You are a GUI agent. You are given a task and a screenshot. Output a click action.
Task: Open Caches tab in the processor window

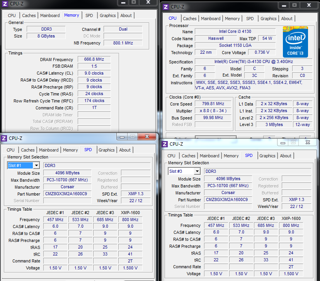point(190,19)
